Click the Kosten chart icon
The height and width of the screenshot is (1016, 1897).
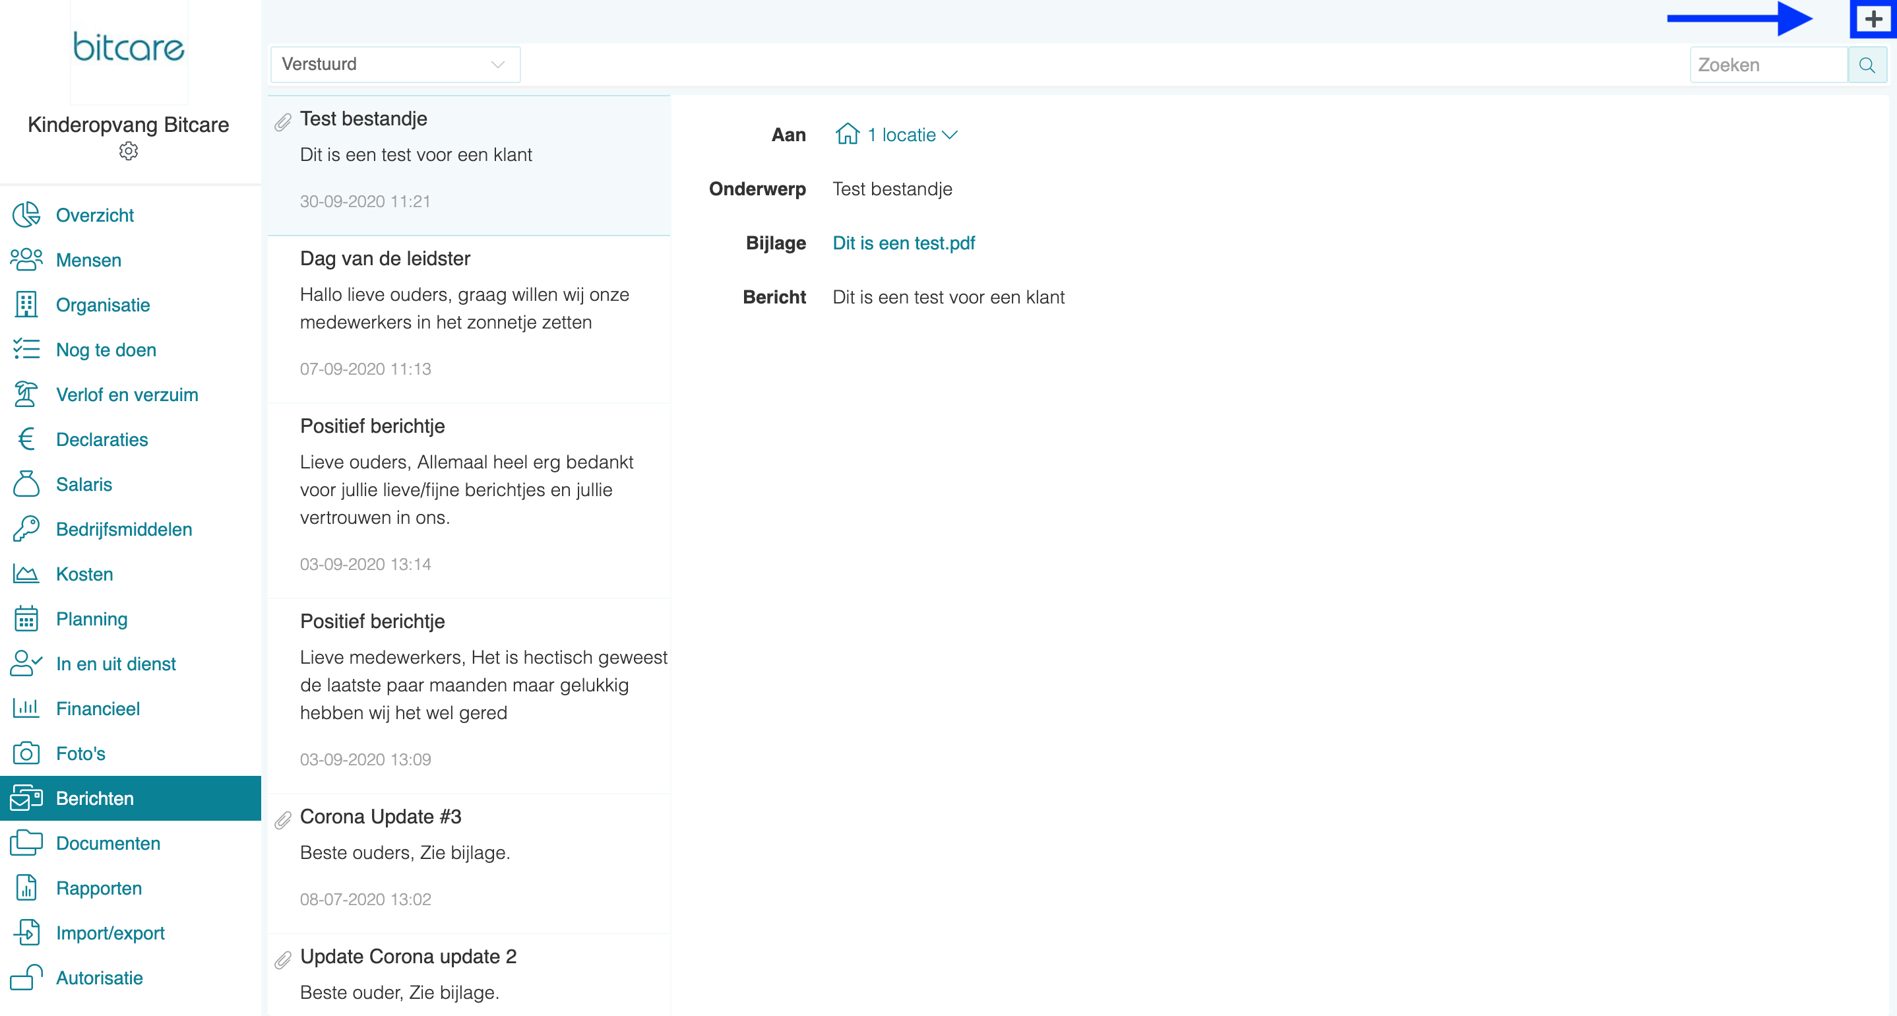[x=26, y=574]
